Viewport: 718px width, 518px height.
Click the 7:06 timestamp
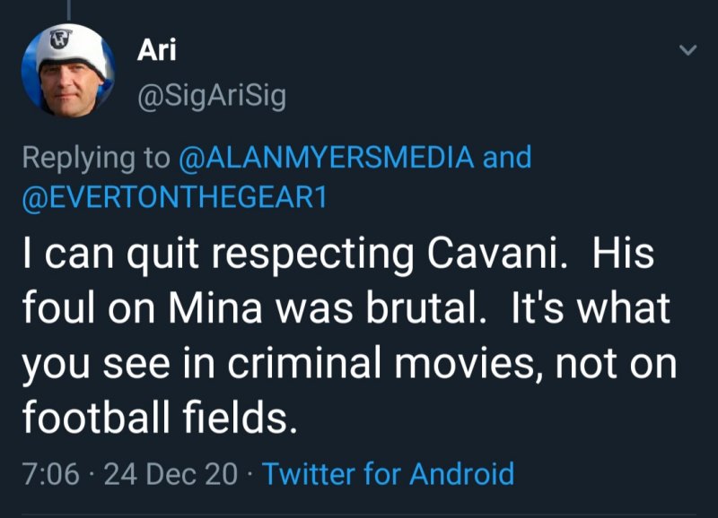coord(48,472)
